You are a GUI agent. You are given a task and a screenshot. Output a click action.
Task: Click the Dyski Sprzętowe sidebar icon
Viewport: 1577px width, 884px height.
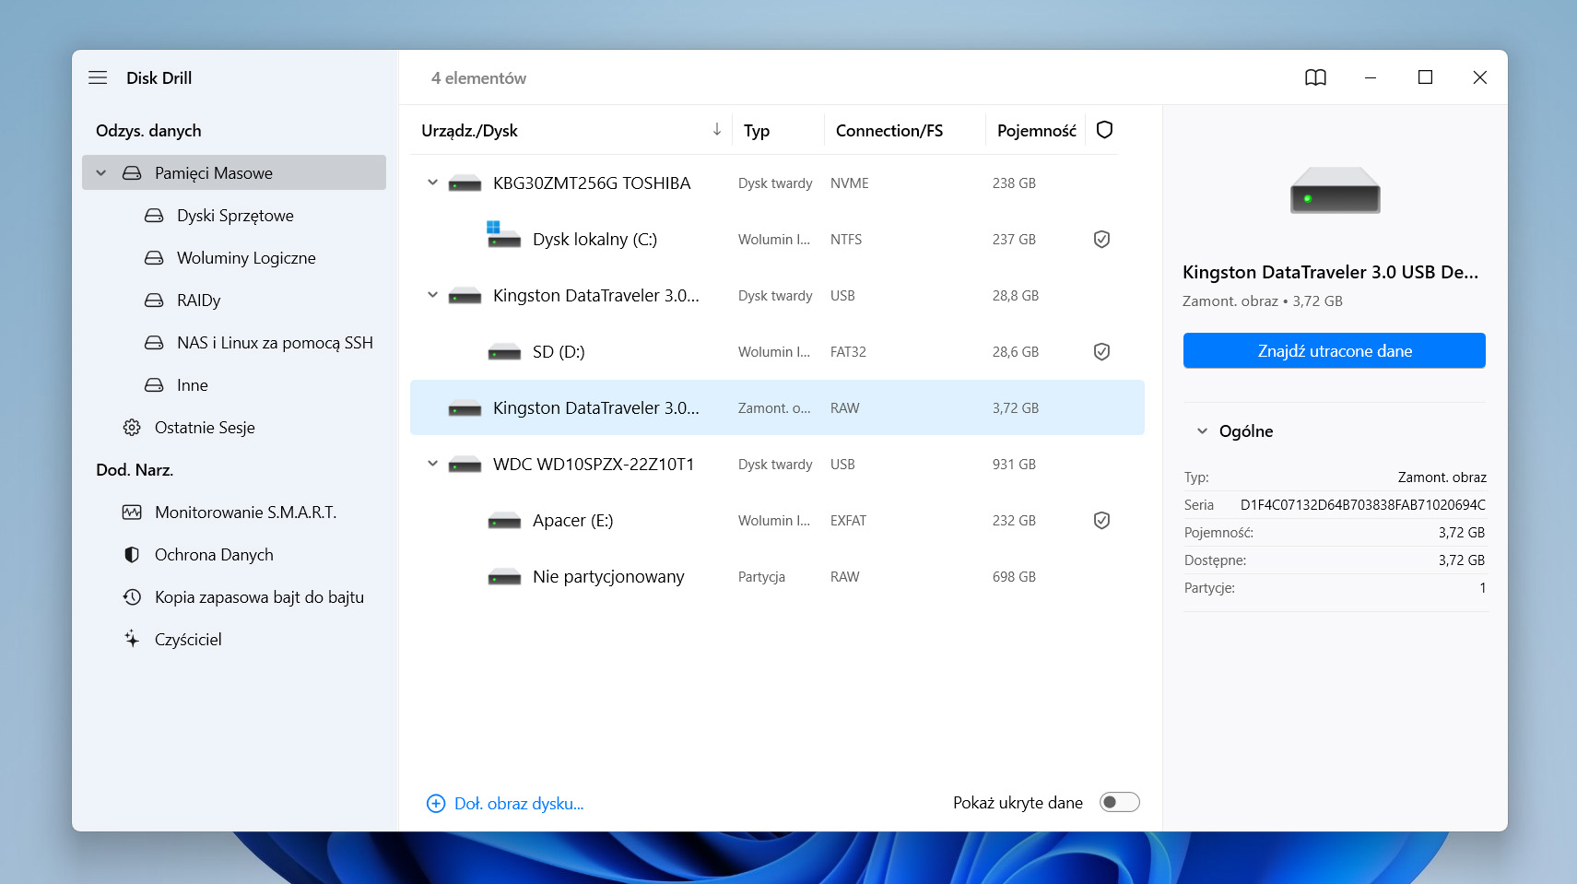click(x=154, y=216)
